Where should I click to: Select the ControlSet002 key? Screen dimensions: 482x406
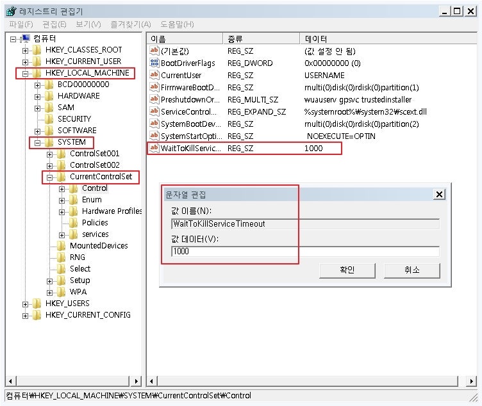click(95, 165)
